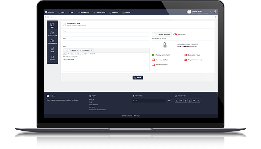Open the Safata d'entrada sidebar icon
The image size is (261, 149).
click(52, 33)
